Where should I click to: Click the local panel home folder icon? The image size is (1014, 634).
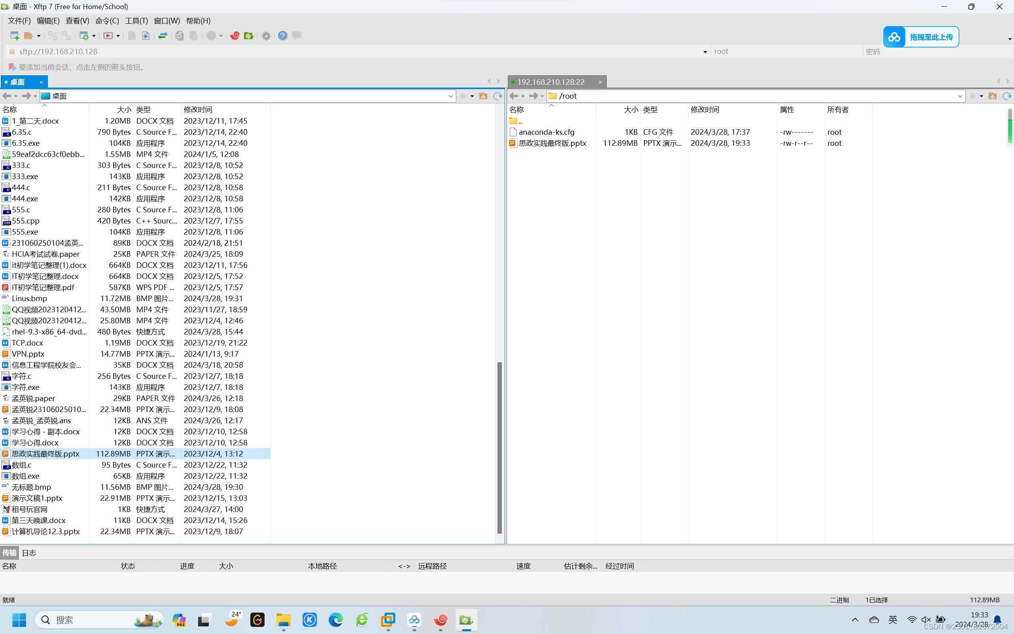(x=483, y=96)
